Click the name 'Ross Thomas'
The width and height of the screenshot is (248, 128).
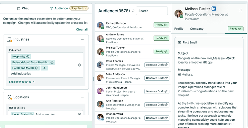(114, 61)
